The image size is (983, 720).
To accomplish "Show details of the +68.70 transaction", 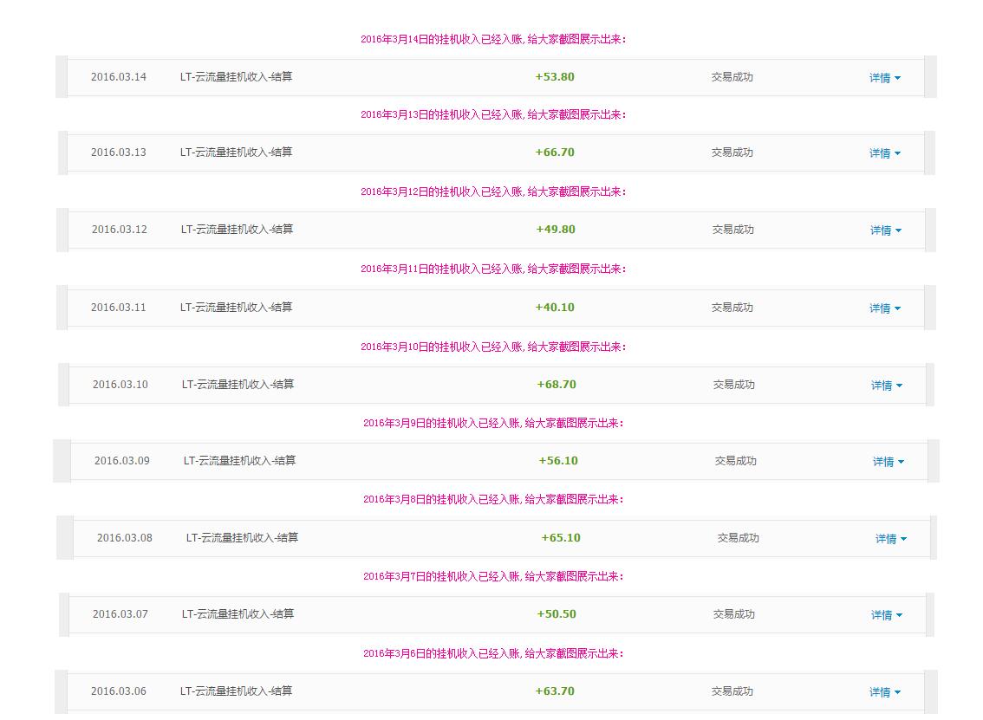I will 887,385.
